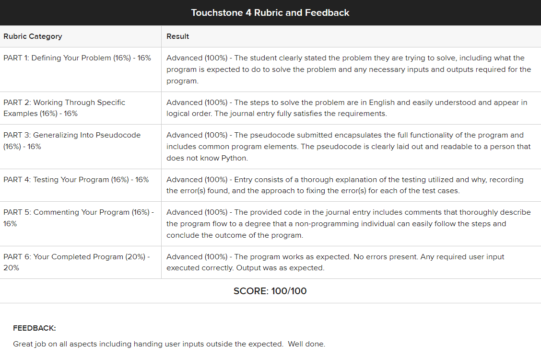Screen dimensions: 541x357
Task: Click the FEEDBACK: heading
Action: [x=35, y=328]
